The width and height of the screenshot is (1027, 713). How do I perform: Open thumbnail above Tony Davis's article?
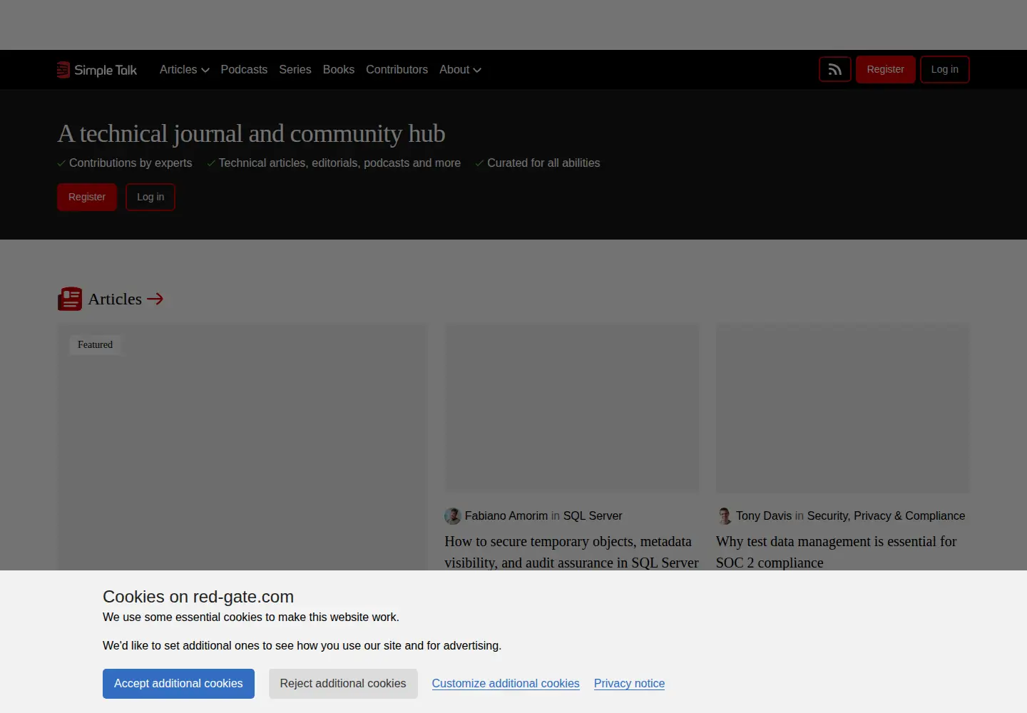coord(843,408)
